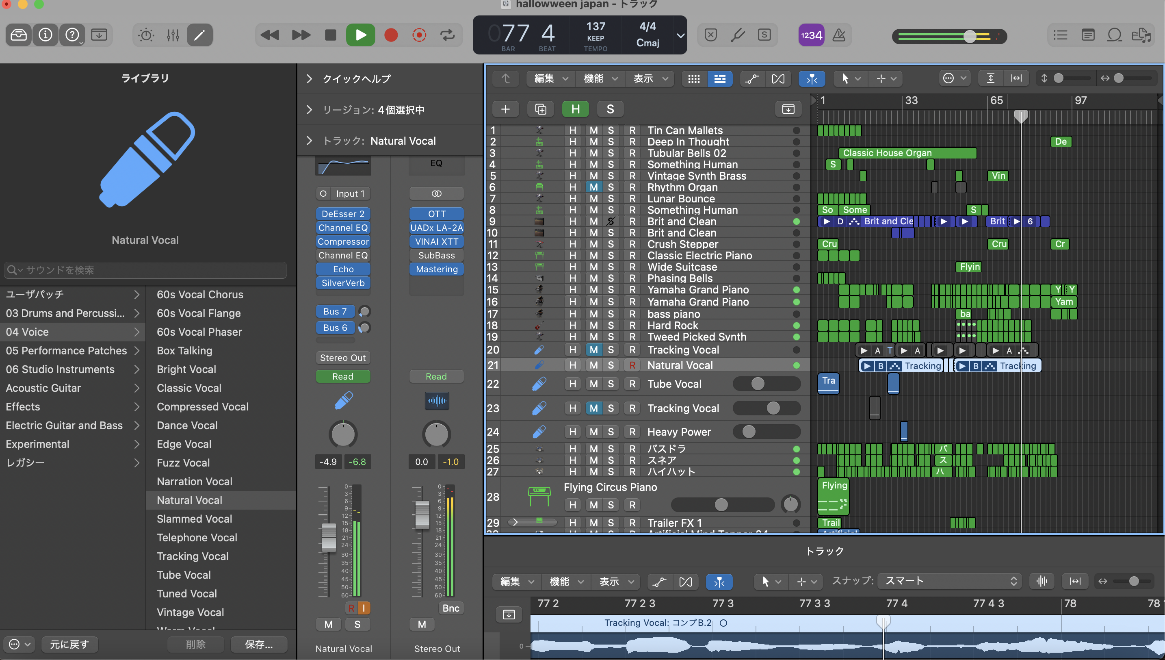This screenshot has height=660, width=1165.
Task: Toggle the toolbar solo S button
Action: coord(764,35)
